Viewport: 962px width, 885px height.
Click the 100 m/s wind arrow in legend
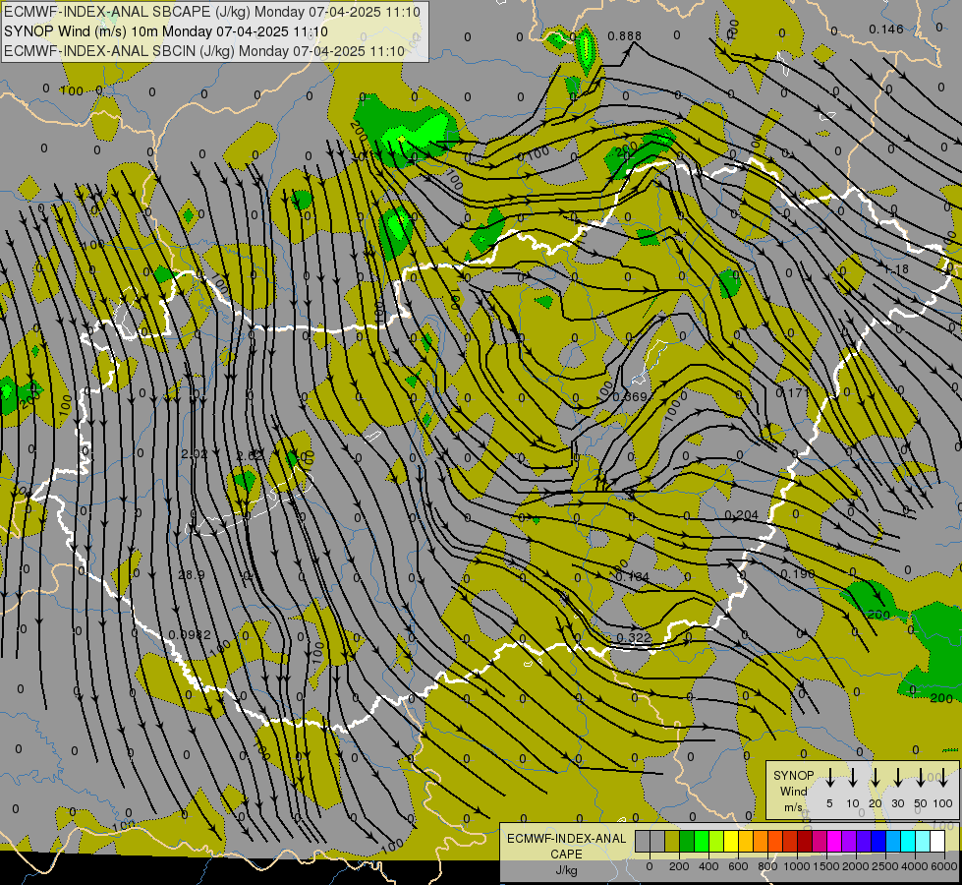point(943,776)
